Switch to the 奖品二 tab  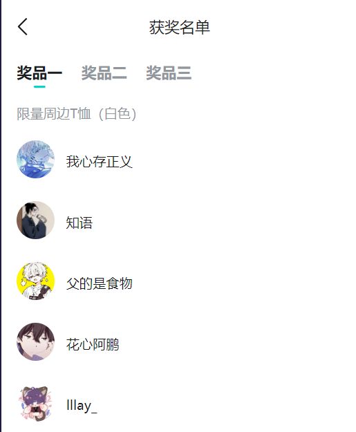point(104,73)
